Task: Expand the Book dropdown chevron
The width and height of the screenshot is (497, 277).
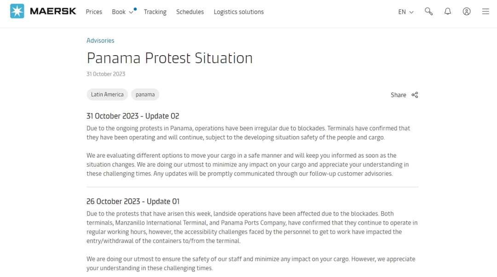Action: point(131,12)
